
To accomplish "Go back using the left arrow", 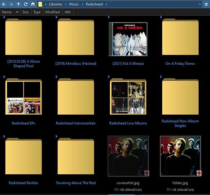I will 4,4.
